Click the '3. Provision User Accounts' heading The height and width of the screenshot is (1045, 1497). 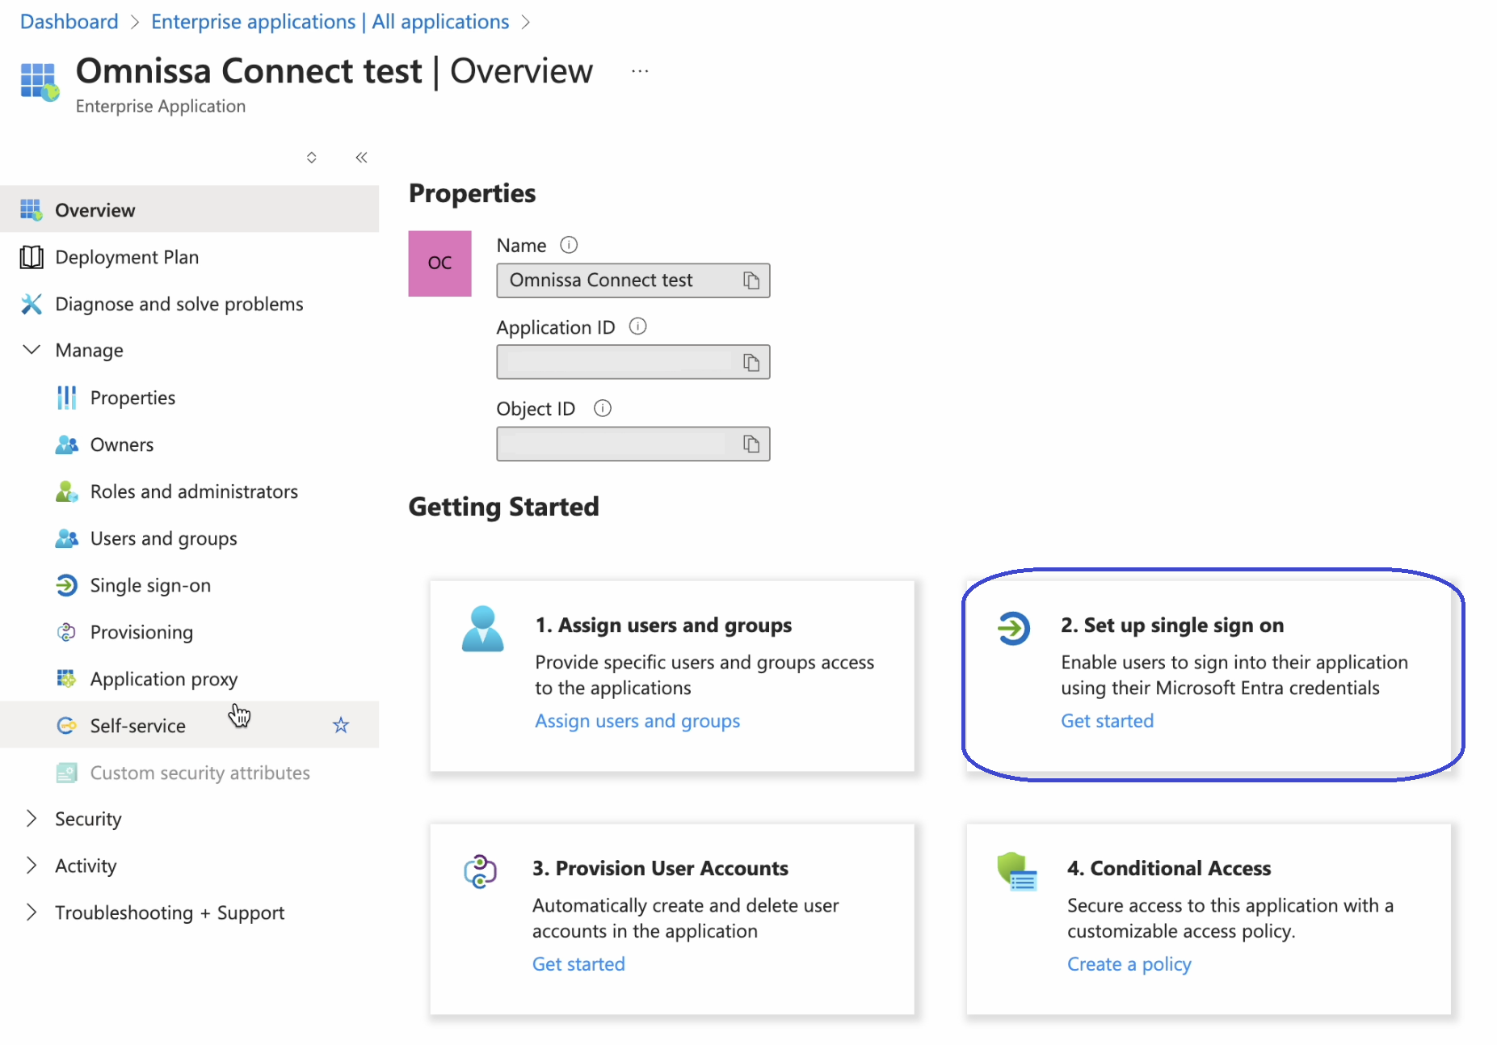(x=660, y=868)
